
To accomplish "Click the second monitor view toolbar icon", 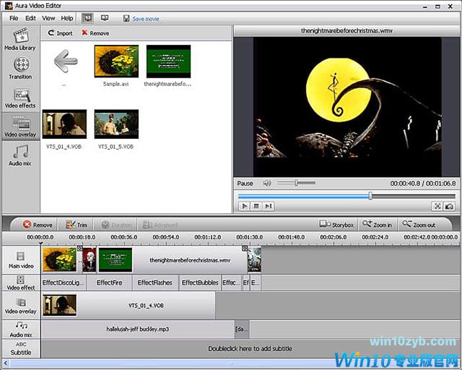I will pos(105,18).
